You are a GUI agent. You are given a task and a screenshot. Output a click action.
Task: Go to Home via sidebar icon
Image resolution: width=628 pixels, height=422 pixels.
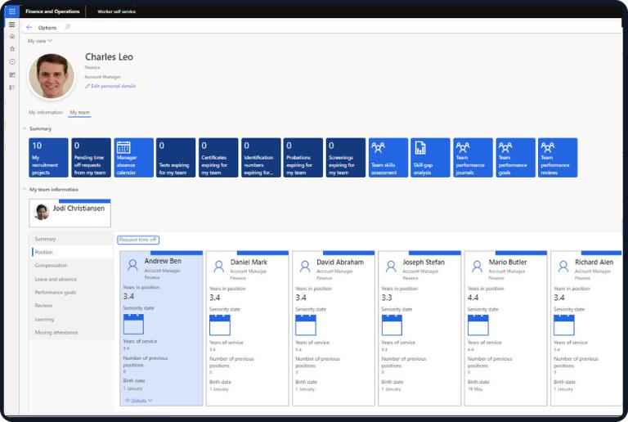12,37
